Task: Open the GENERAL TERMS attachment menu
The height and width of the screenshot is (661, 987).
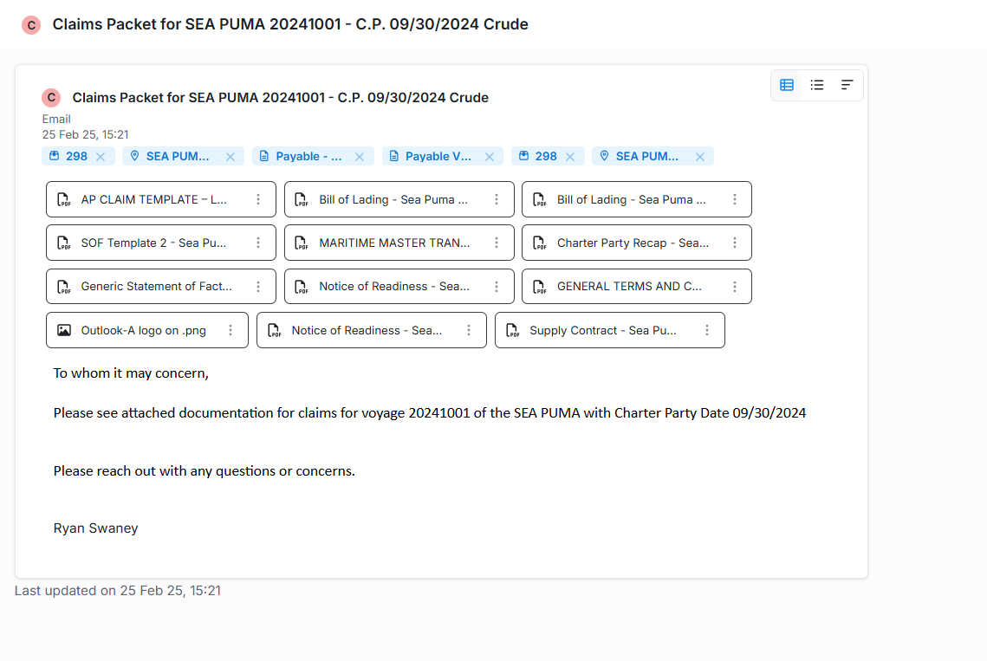Action: [x=734, y=286]
